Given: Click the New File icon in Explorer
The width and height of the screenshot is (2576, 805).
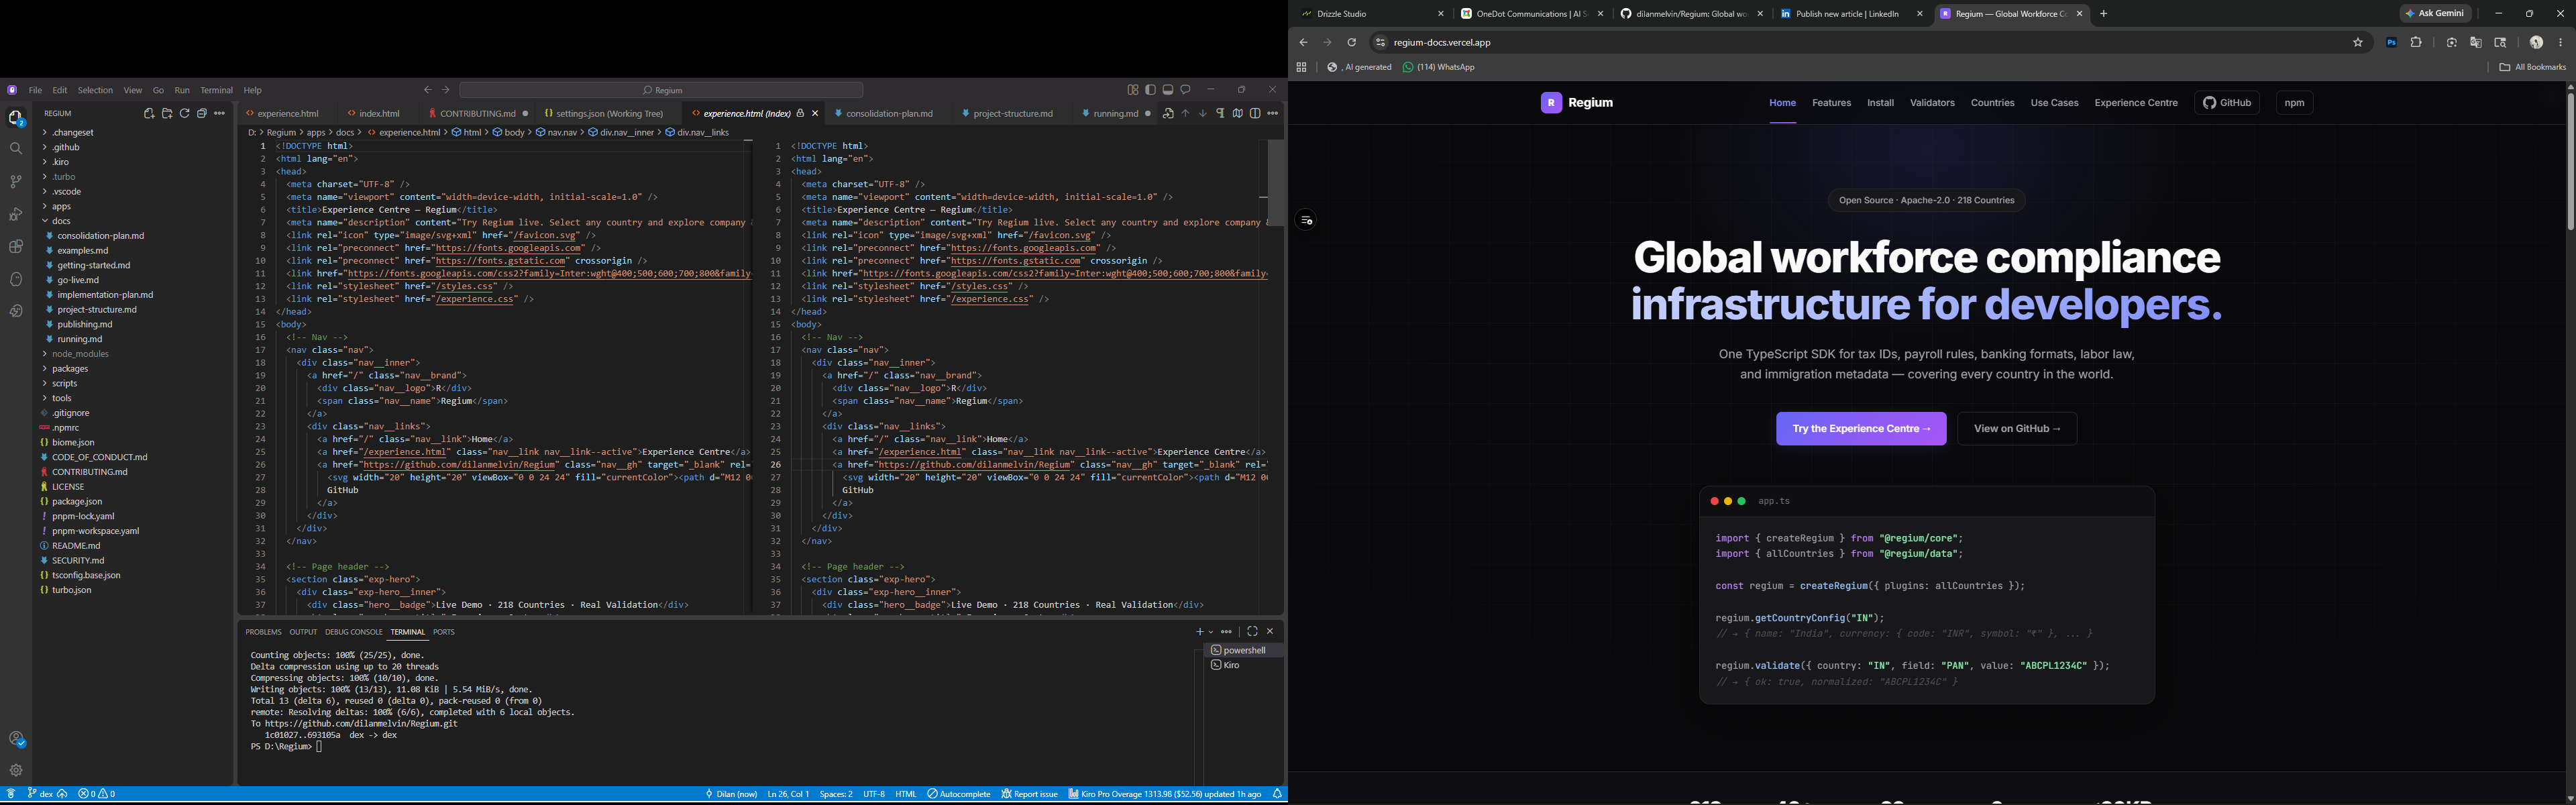Looking at the screenshot, I should (149, 114).
